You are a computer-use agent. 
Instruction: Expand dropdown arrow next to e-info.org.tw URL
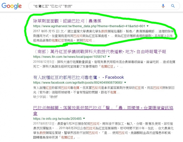[84, 118]
